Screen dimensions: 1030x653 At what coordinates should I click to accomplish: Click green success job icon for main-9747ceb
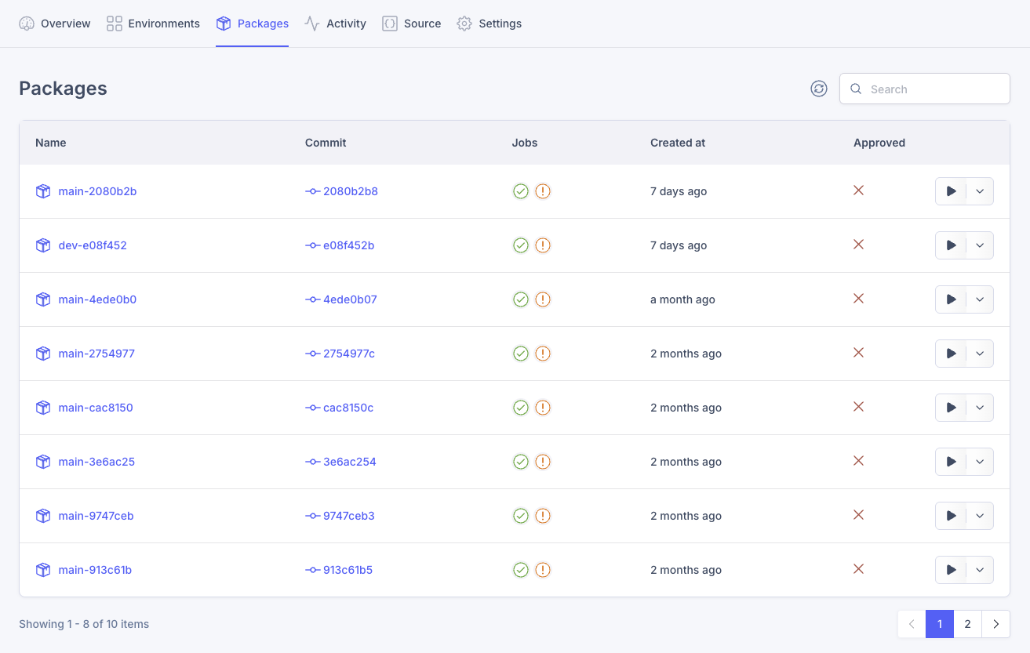coord(520,516)
